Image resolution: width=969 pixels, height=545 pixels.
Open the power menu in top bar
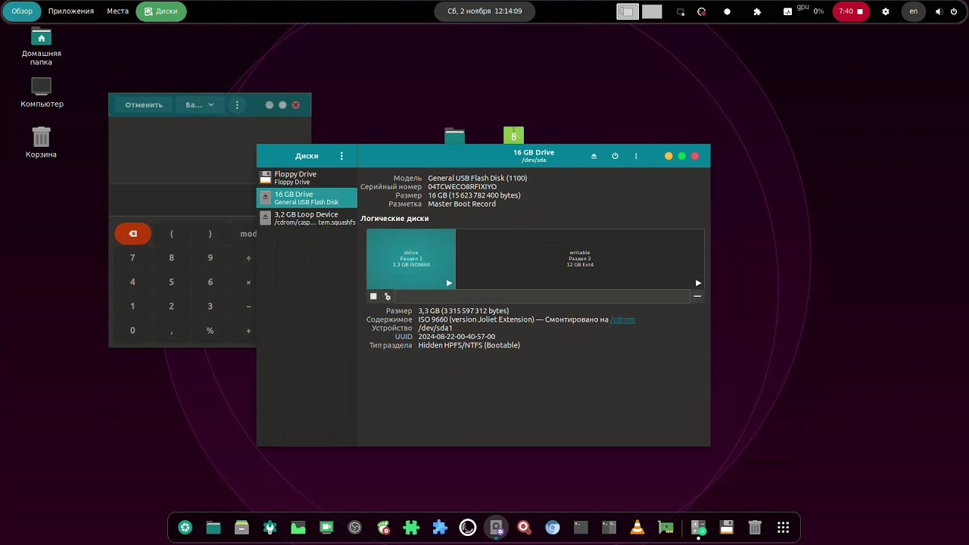[x=954, y=11]
